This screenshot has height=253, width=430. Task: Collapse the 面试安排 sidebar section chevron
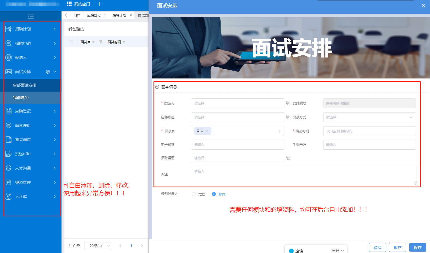coord(55,72)
